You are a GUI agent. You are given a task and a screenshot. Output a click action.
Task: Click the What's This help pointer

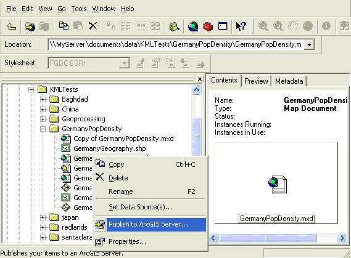coord(241,26)
